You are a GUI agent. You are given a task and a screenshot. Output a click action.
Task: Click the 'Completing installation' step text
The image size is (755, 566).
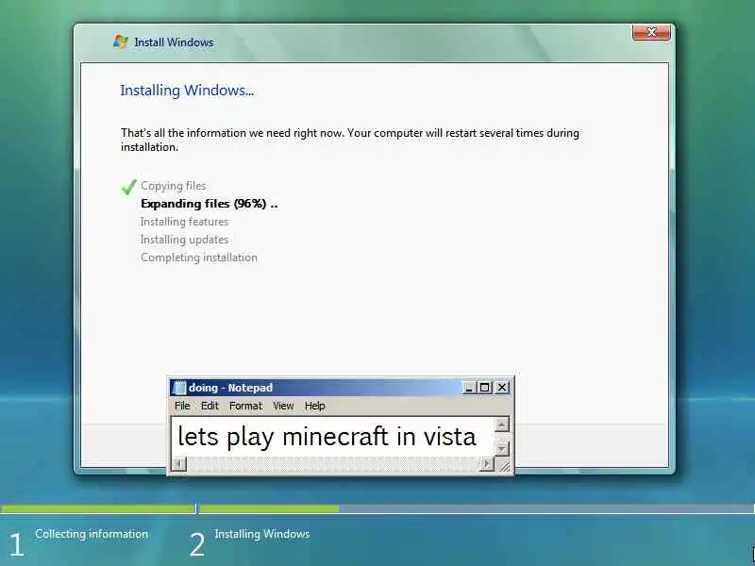tap(199, 258)
